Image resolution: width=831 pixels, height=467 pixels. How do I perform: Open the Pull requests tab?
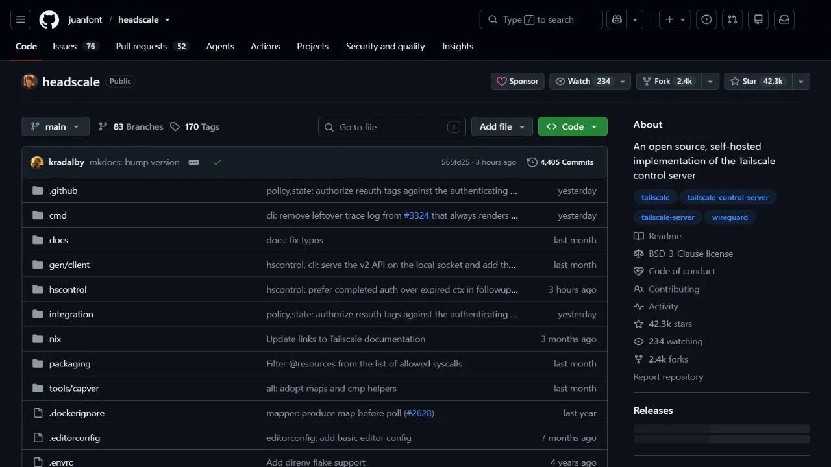click(152, 46)
